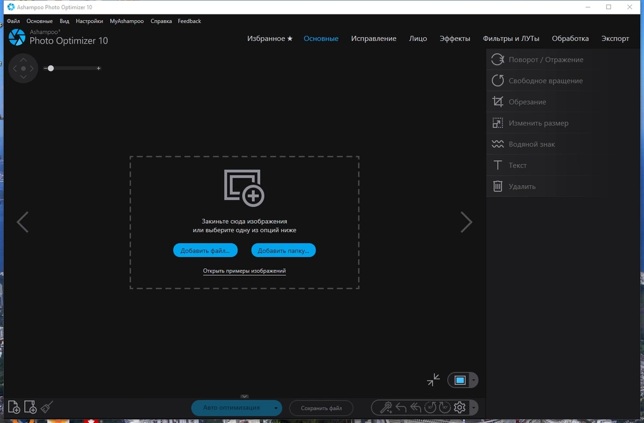Open the Вид menu
Viewport: 644px width, 423px height.
64,21
